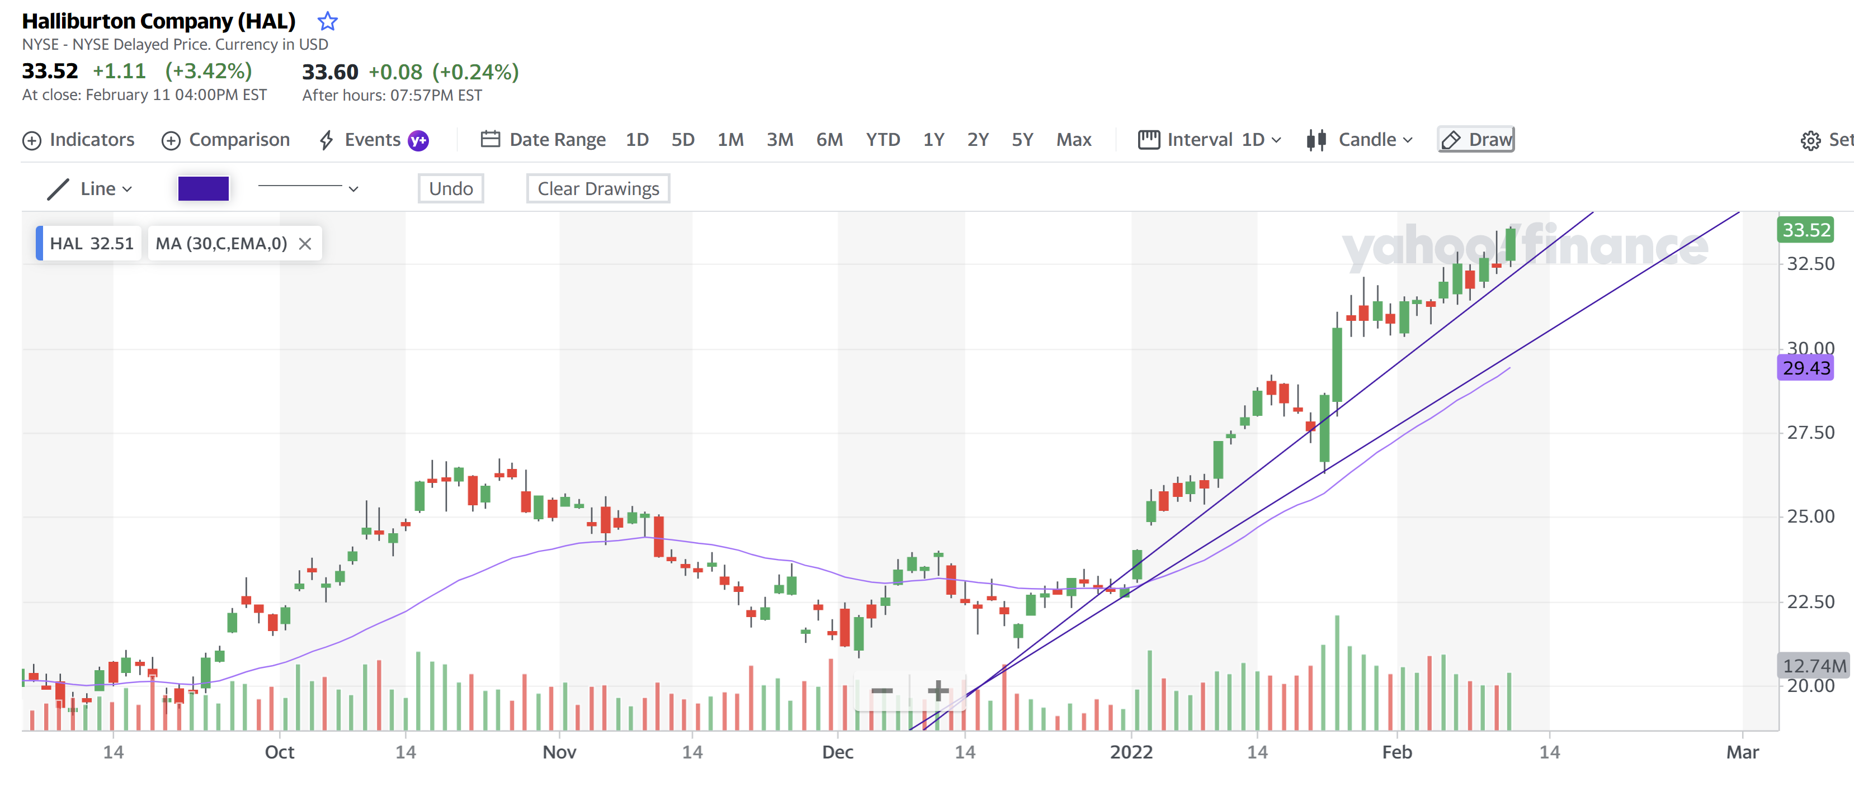Toggle the Draw tool button
This screenshot has height=787, width=1854.
tap(1476, 140)
